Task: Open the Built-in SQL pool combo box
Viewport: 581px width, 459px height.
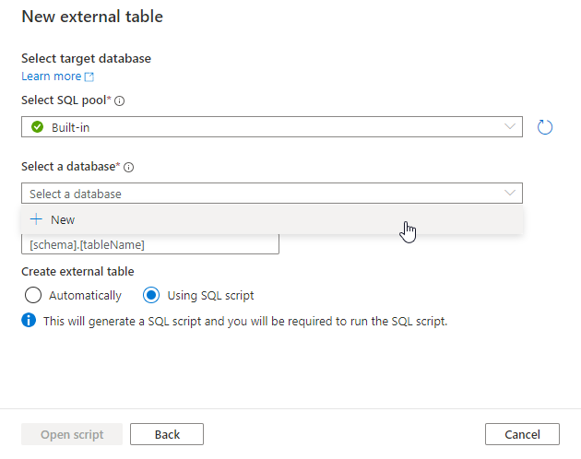Action: pos(272,126)
